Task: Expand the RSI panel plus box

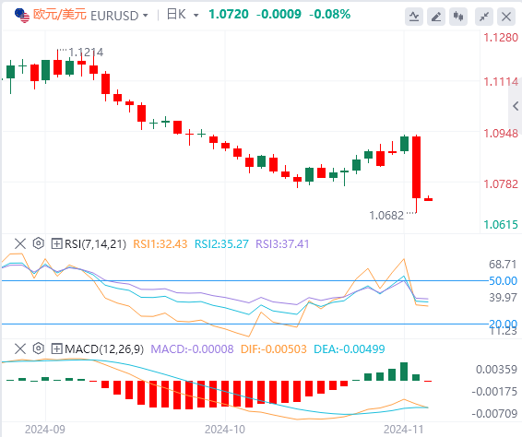Action: (56, 243)
